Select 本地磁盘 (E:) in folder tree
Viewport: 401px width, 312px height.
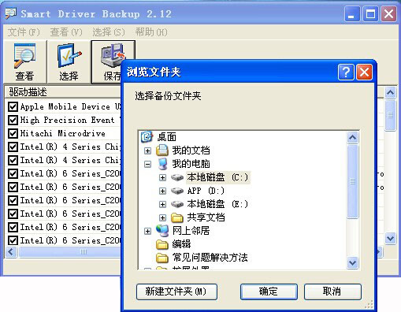click(217, 204)
